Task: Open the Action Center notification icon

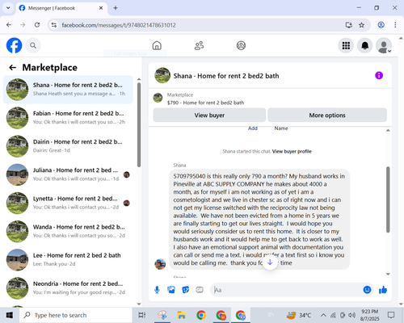Action: (x=391, y=315)
